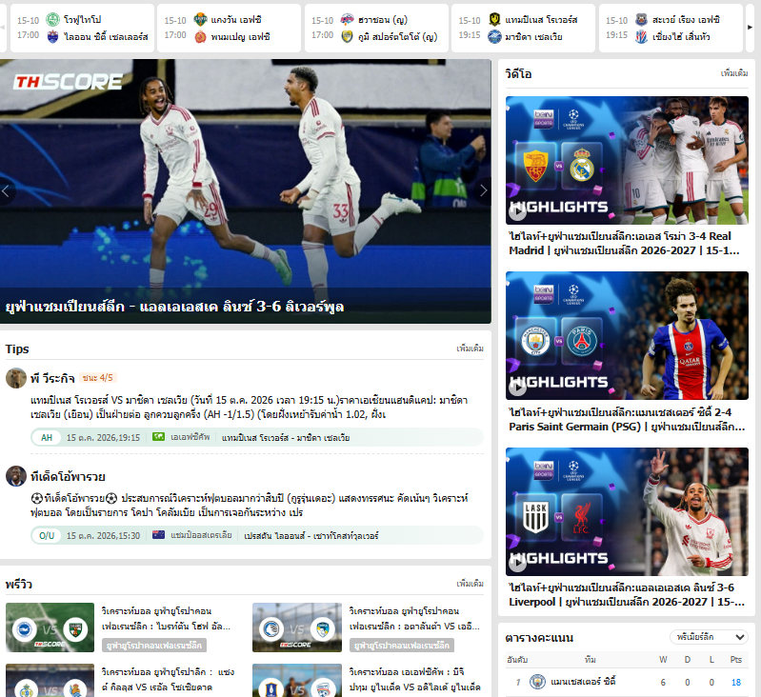
Task: Open match บริสเบน ไลออนส์ in second tip
Action: pyautogui.click(x=311, y=535)
